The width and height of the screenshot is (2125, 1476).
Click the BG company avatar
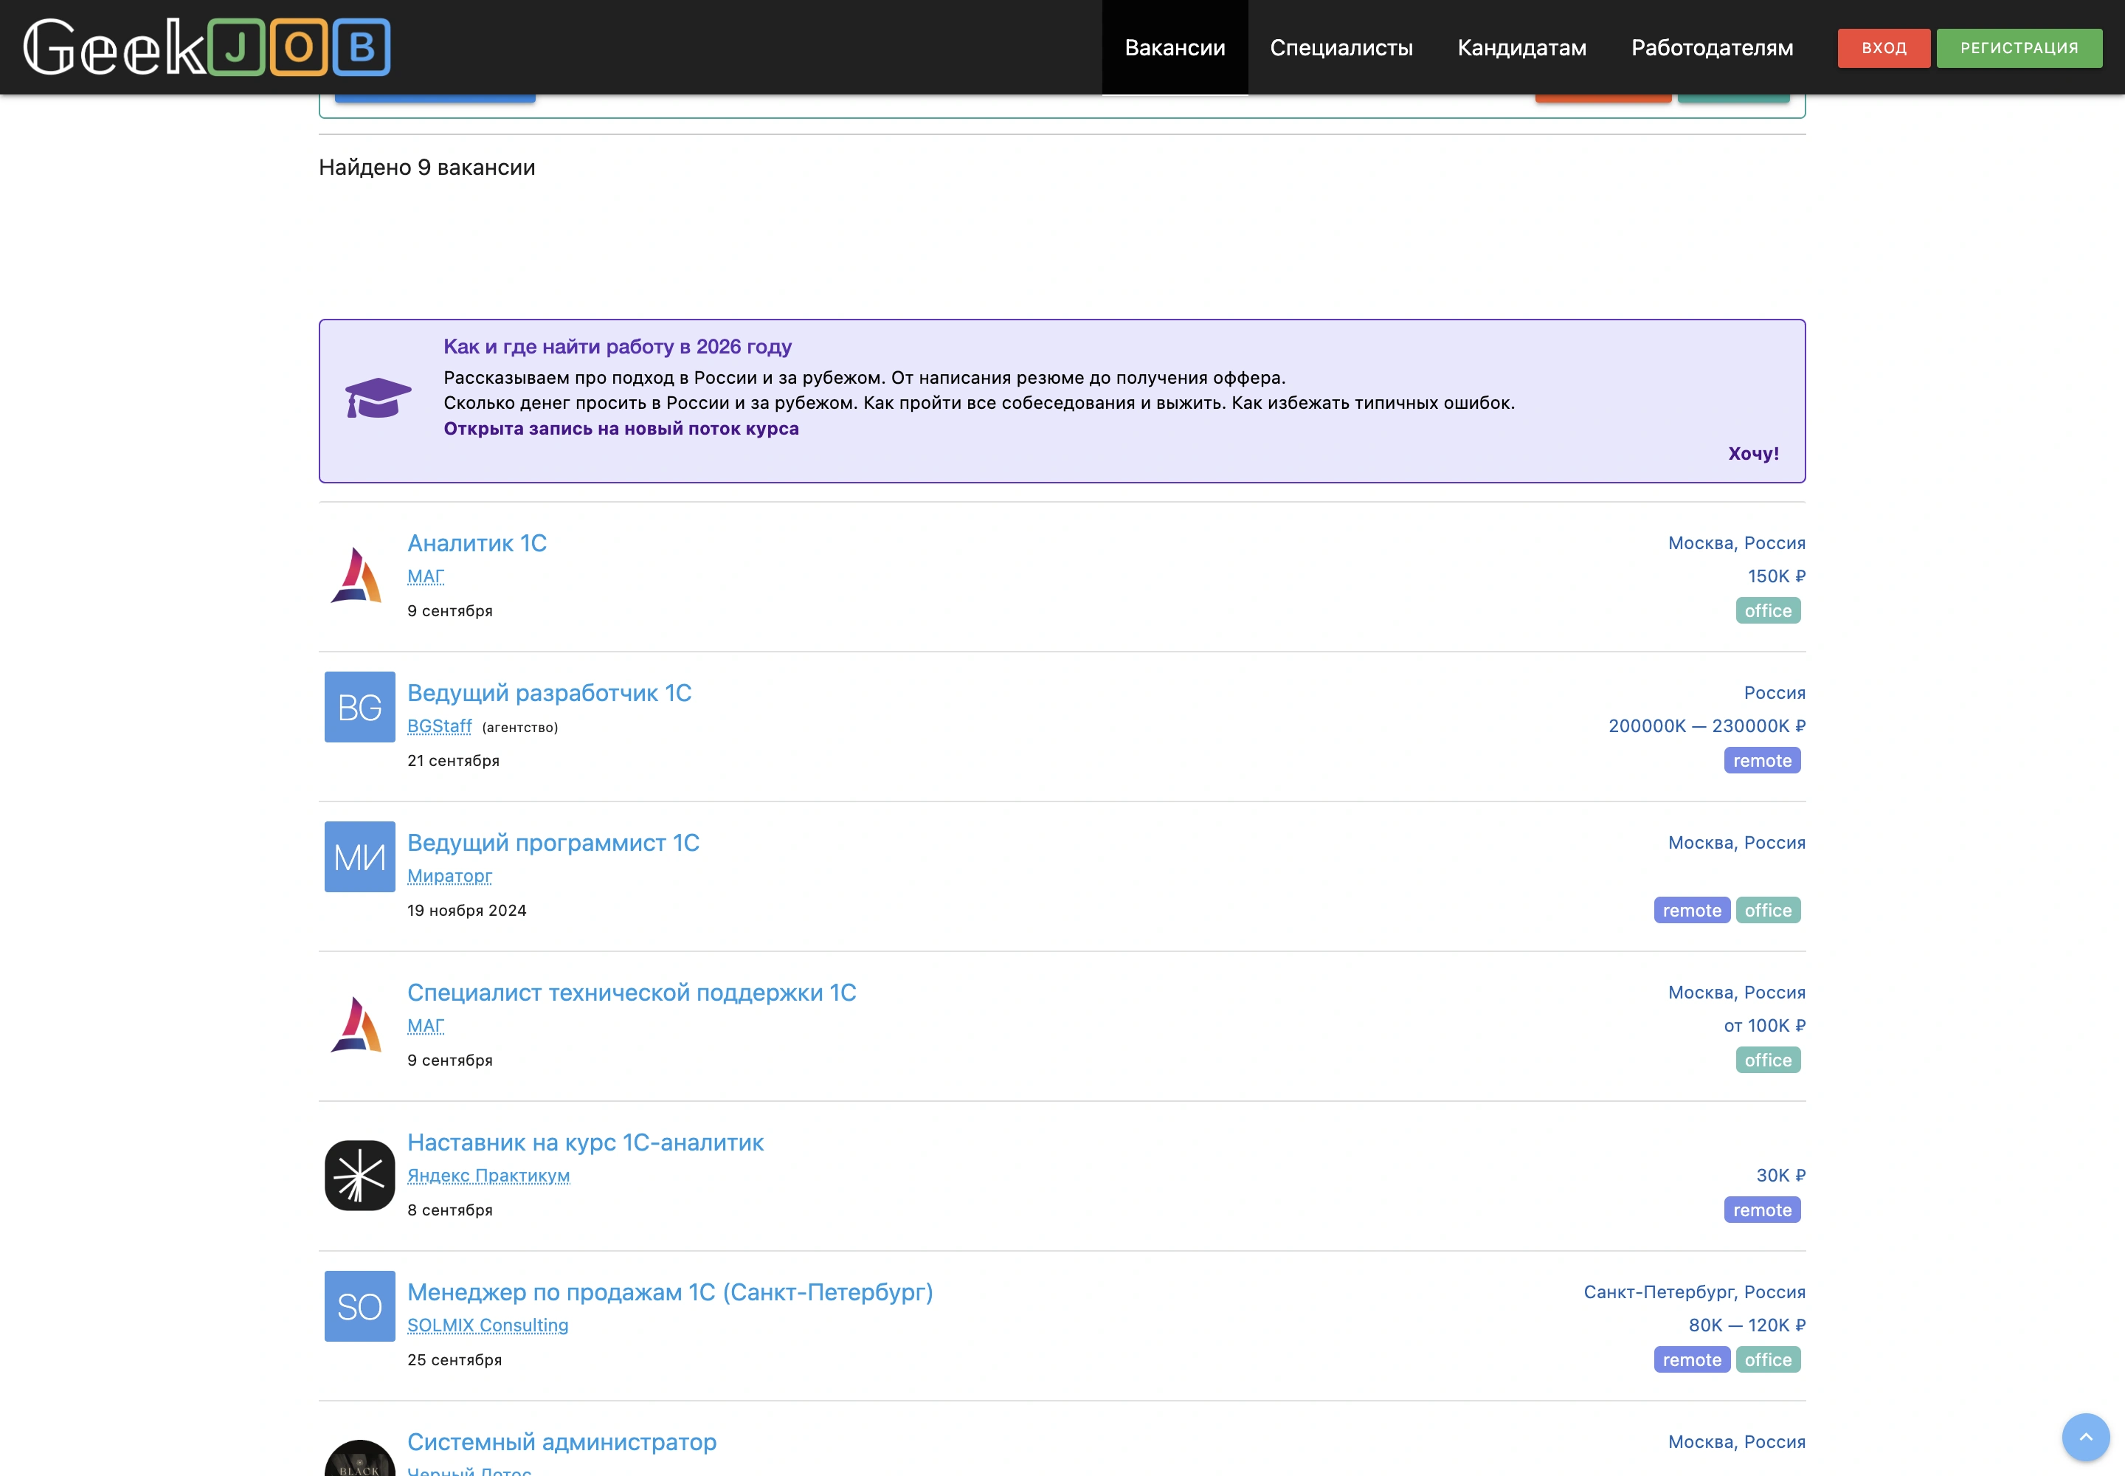pyautogui.click(x=360, y=706)
